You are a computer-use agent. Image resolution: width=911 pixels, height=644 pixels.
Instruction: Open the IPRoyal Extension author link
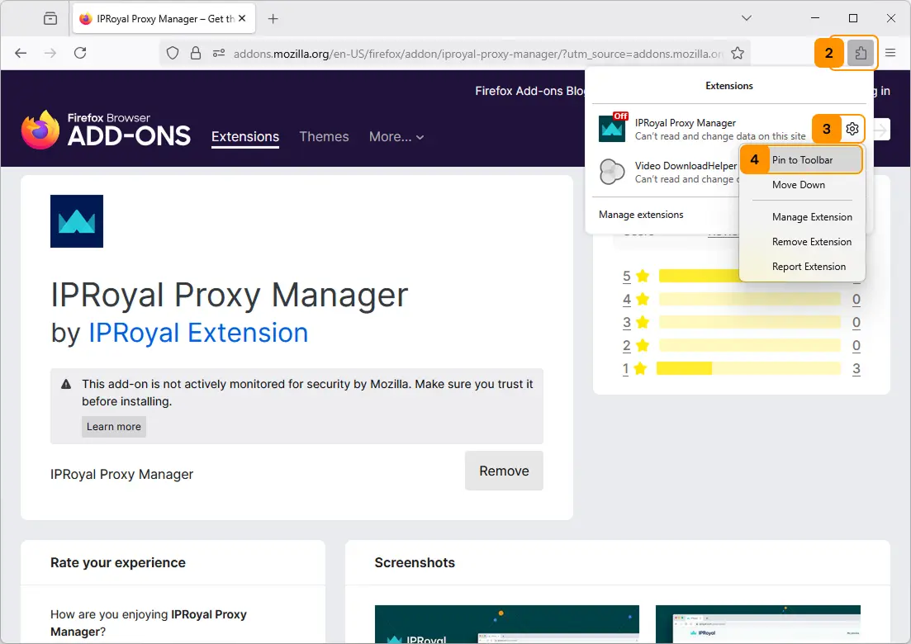(x=198, y=333)
